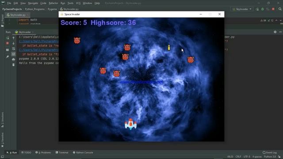Open the Python Console tab

pyautogui.click(x=83, y=152)
